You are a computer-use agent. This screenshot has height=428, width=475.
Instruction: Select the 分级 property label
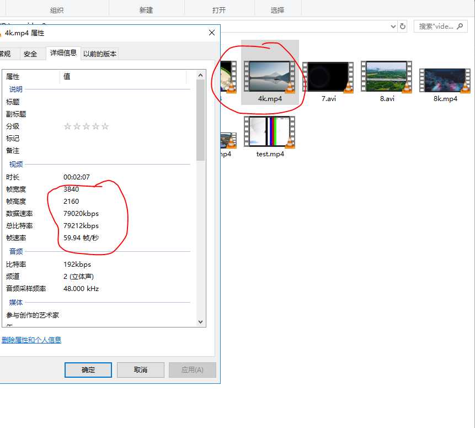13,126
